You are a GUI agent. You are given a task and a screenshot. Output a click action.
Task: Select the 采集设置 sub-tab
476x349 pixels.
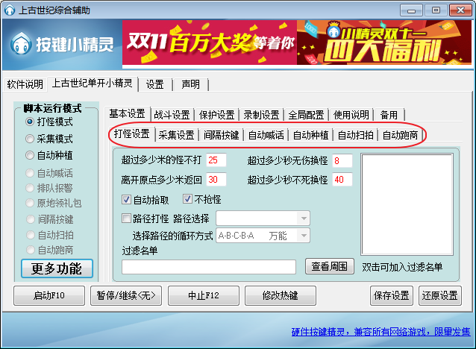tap(176, 135)
